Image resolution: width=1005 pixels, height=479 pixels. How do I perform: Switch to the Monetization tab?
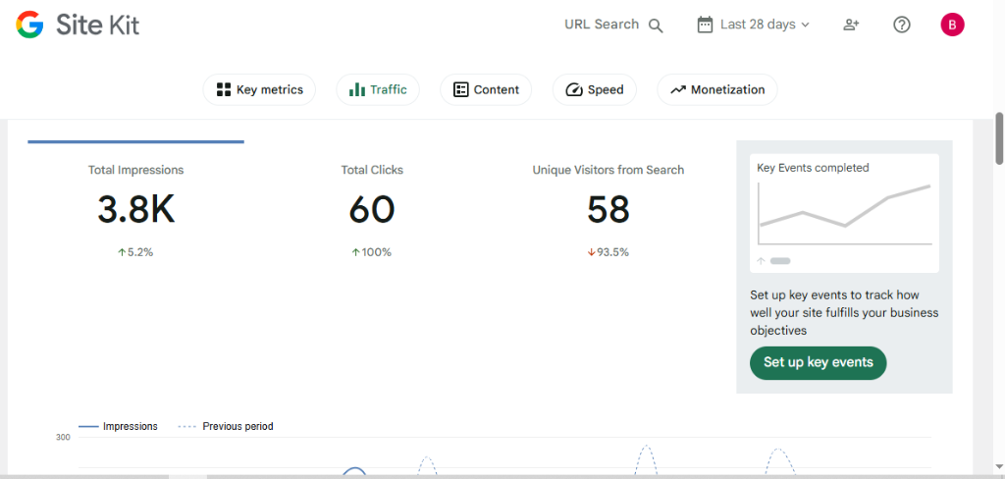click(717, 89)
